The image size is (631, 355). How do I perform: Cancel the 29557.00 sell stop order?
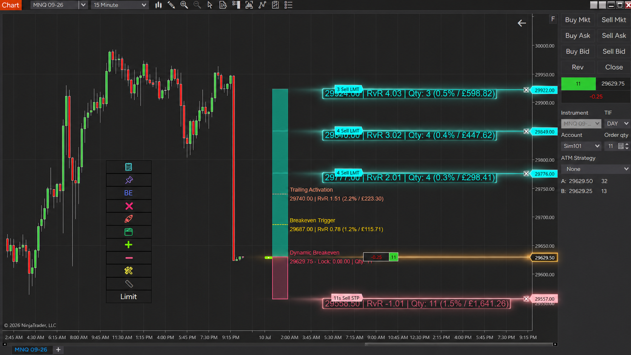point(526,299)
